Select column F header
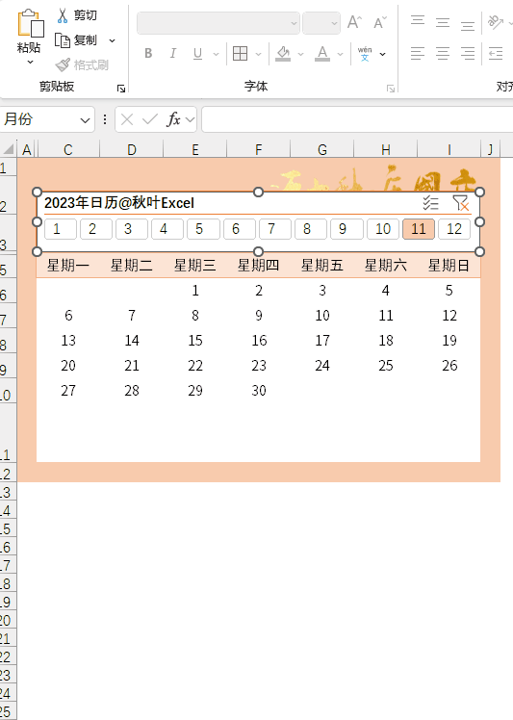The width and height of the screenshot is (513, 720). (x=259, y=150)
